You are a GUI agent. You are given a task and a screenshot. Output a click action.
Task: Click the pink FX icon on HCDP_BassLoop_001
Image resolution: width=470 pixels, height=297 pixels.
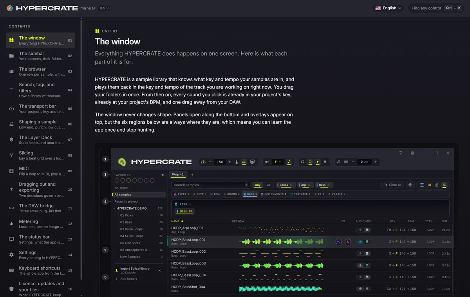coord(347,242)
